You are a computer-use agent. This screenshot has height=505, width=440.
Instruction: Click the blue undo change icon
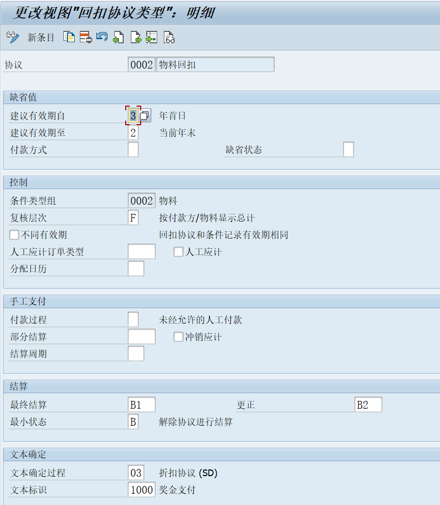pos(102,37)
